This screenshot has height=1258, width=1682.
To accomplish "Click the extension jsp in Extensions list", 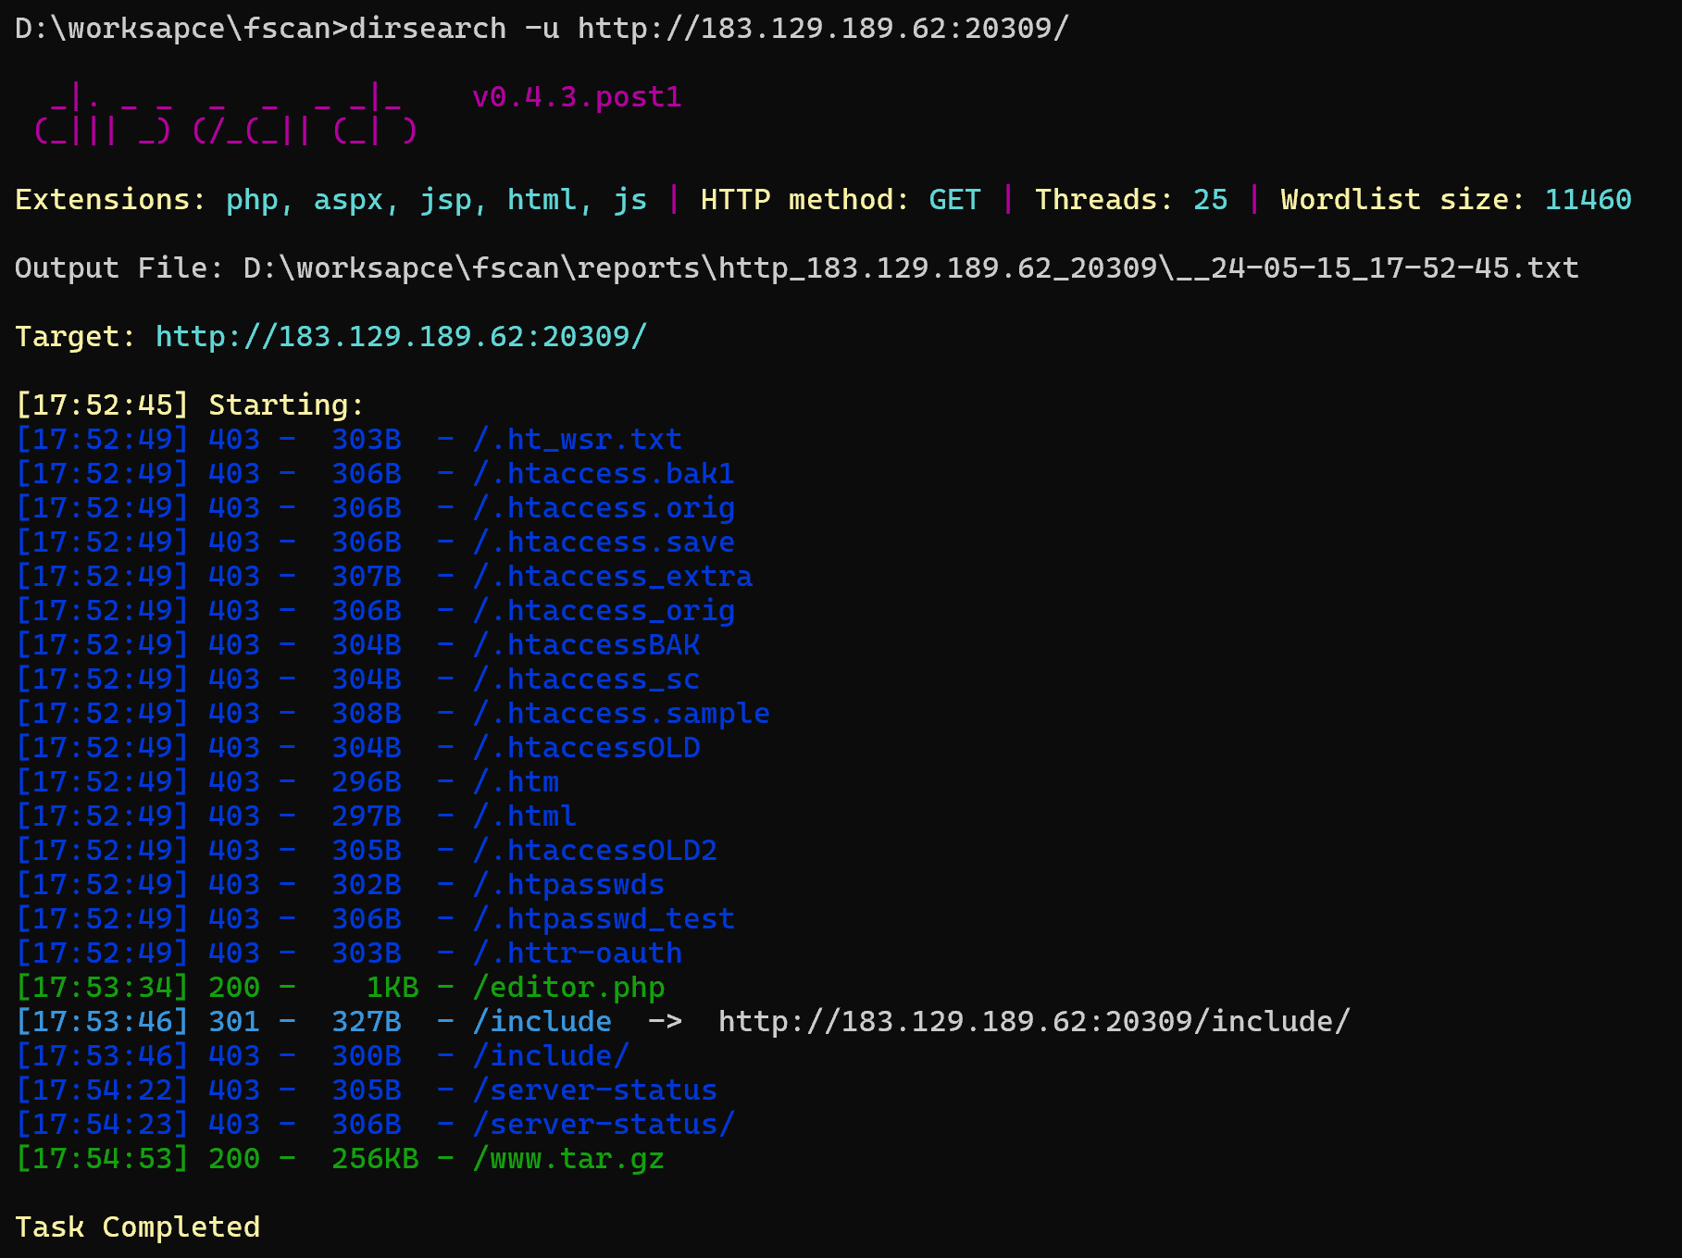I will [446, 201].
